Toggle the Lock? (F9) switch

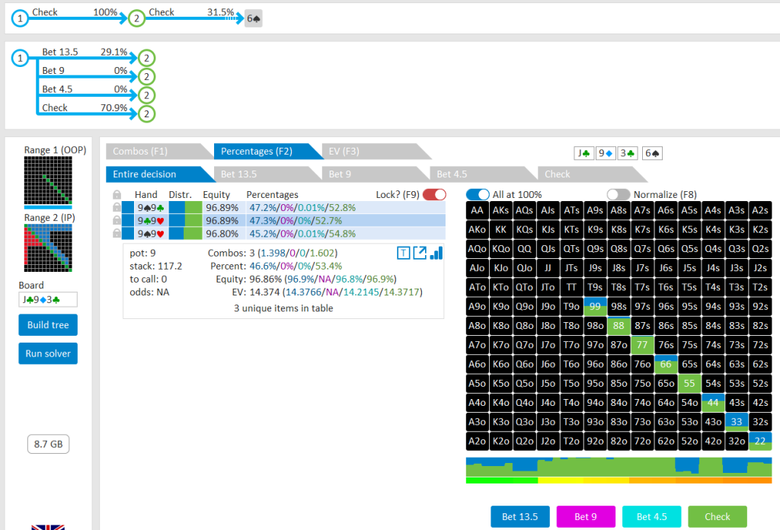coord(434,194)
